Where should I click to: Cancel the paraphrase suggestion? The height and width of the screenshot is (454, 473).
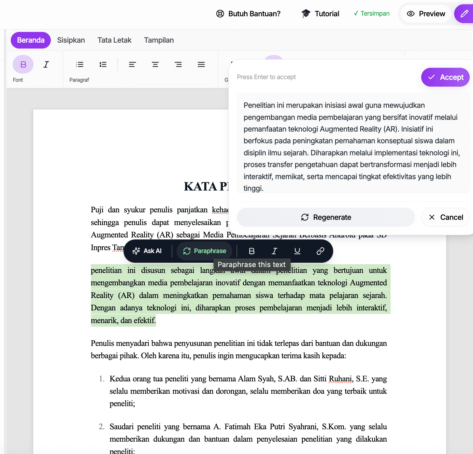tap(445, 217)
